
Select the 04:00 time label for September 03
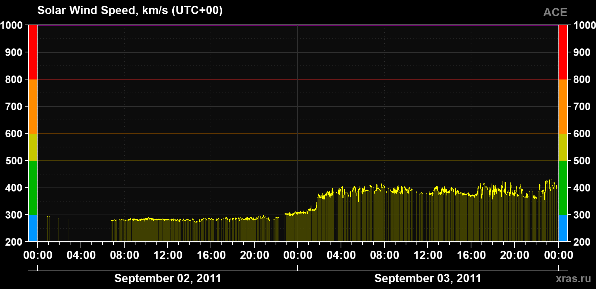[x=341, y=255]
